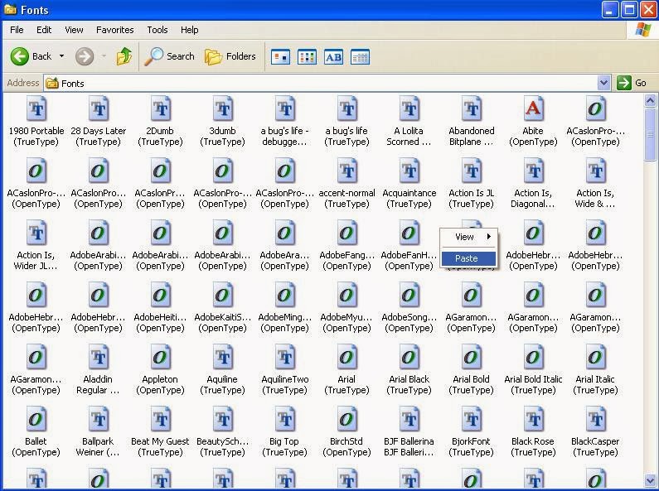
Task: Select the Action Is JL font
Action: (471, 183)
